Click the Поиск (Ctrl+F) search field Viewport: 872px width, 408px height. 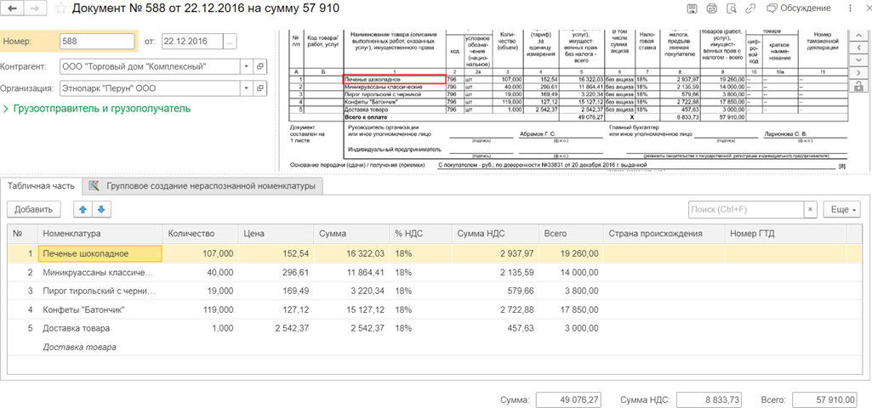746,210
